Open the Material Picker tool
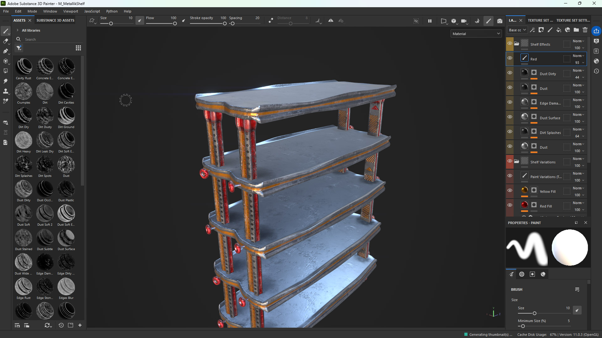Screen dimensions: 602x338 (x=5, y=101)
